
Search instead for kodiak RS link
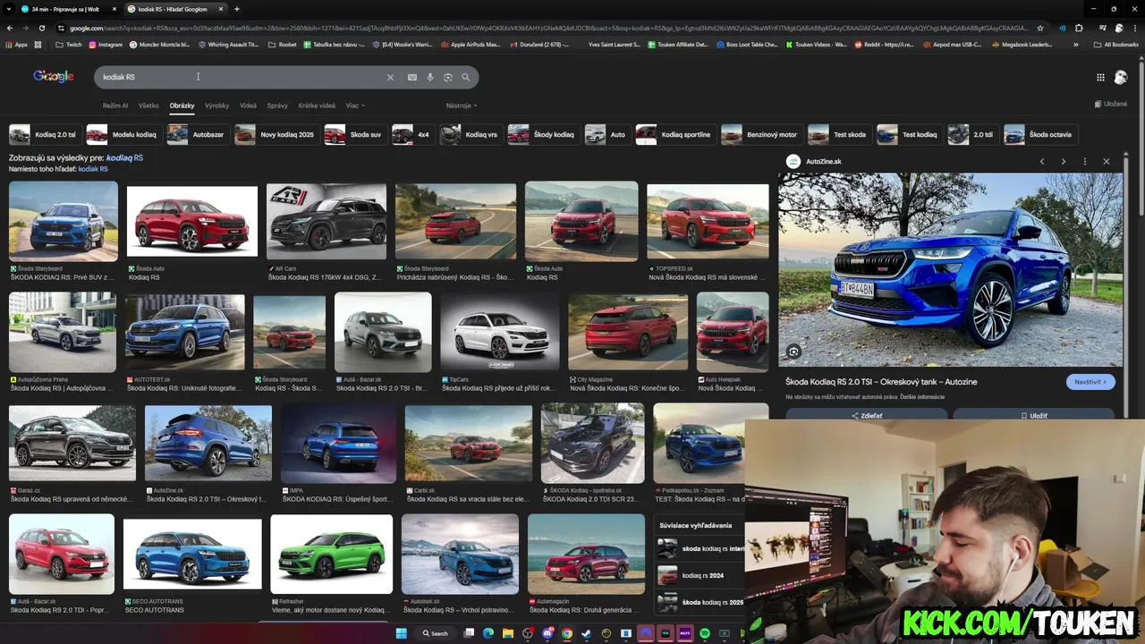93,169
